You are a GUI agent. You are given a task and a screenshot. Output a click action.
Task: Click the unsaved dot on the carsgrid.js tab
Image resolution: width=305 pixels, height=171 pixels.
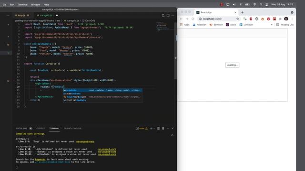[57, 15]
